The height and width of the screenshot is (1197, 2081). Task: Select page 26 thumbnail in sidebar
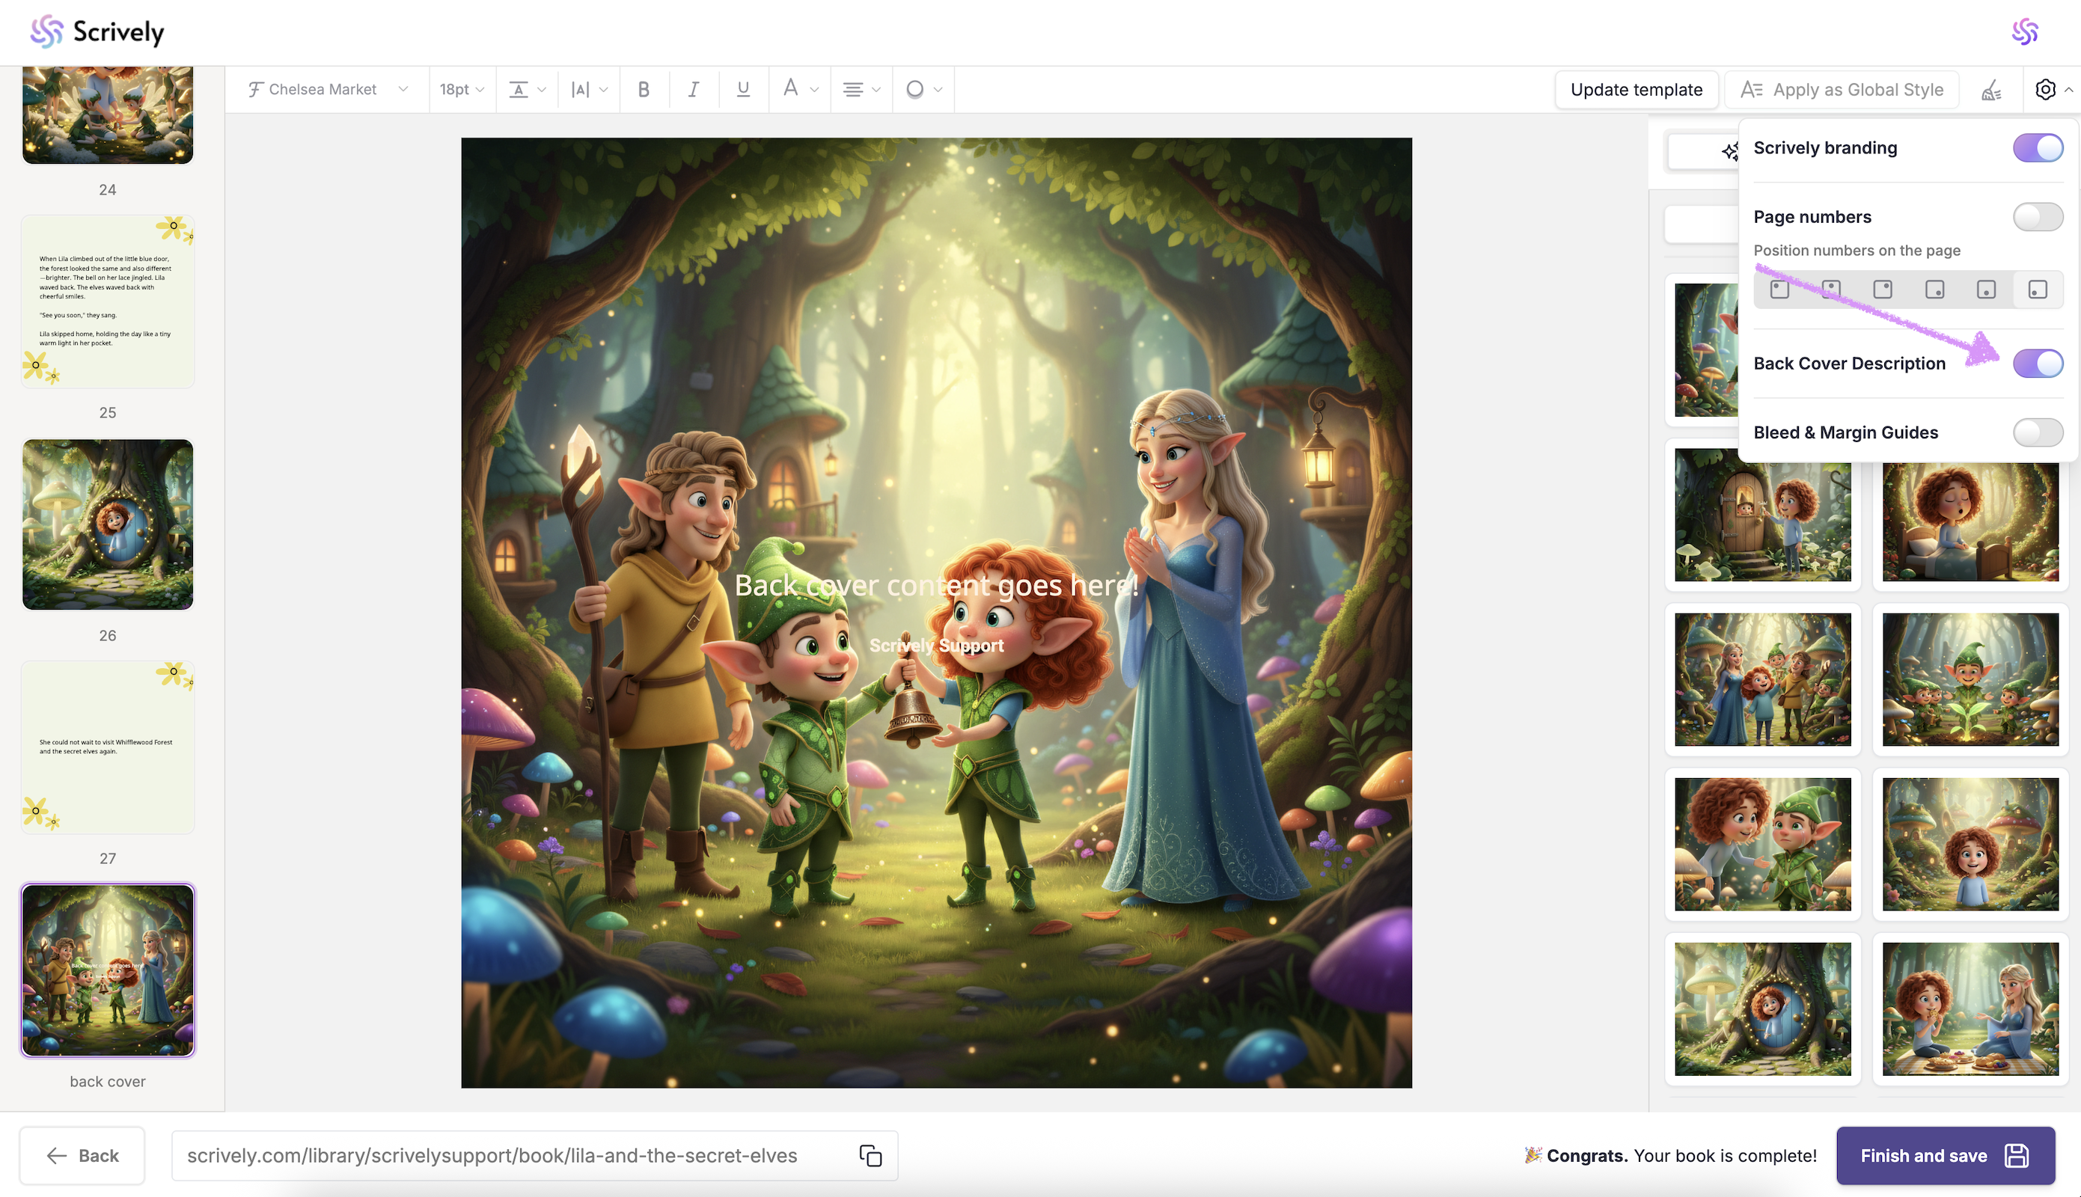[x=108, y=524]
